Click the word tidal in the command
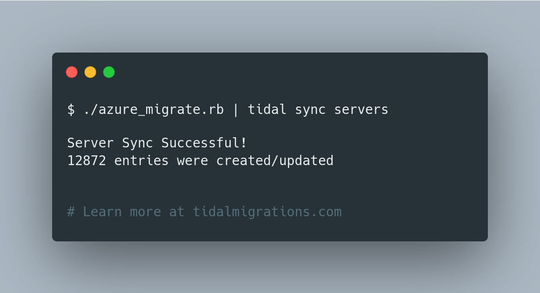The width and height of the screenshot is (540, 293). [x=267, y=109]
